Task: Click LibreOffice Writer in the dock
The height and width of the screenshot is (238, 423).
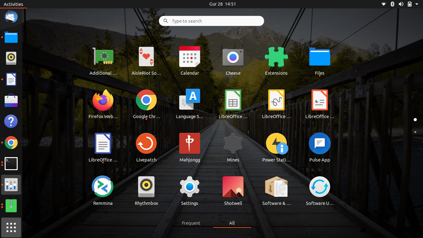Action: 11,79
